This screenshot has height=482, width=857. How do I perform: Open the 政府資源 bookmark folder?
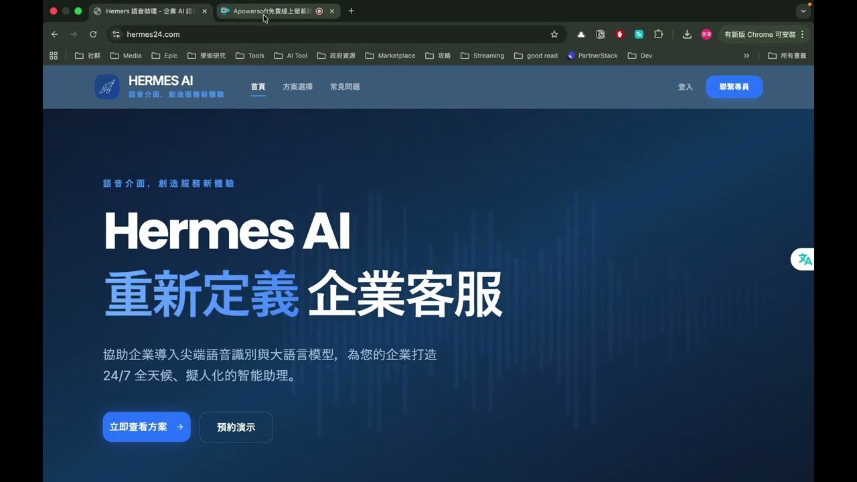pyautogui.click(x=336, y=56)
